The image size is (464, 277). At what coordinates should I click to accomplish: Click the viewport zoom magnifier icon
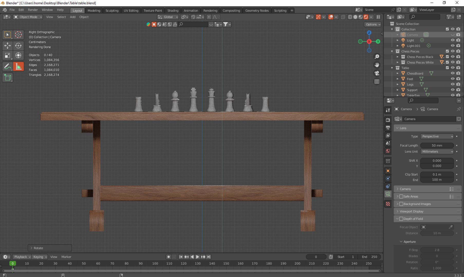click(377, 56)
